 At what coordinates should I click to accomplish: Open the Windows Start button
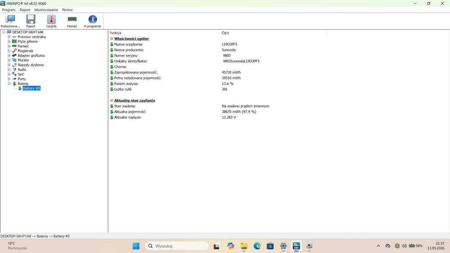click(x=136, y=246)
